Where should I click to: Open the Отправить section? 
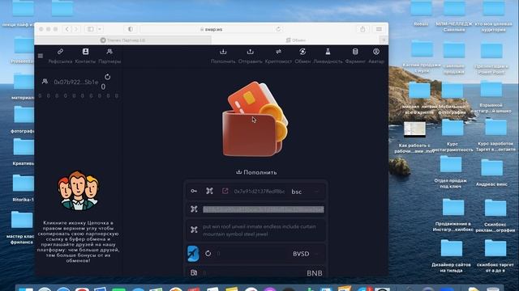[251, 56]
